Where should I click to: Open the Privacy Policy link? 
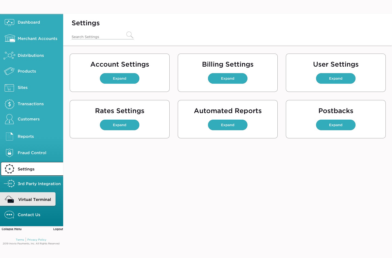pyautogui.click(x=37, y=240)
